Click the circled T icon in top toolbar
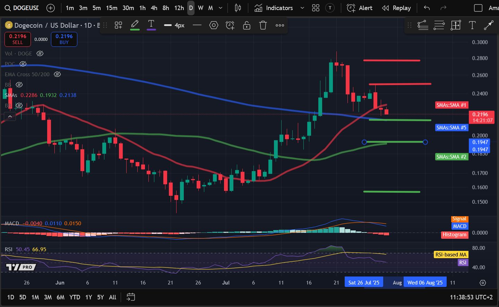This screenshot has height=307, width=499. pyautogui.click(x=330, y=8)
